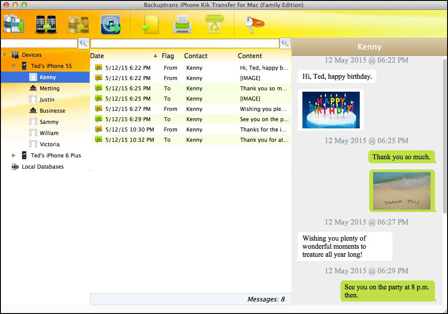Click the 'Hi, Ted, happy birthday.' chat bubble
This screenshot has width=448, height=314.
point(337,76)
